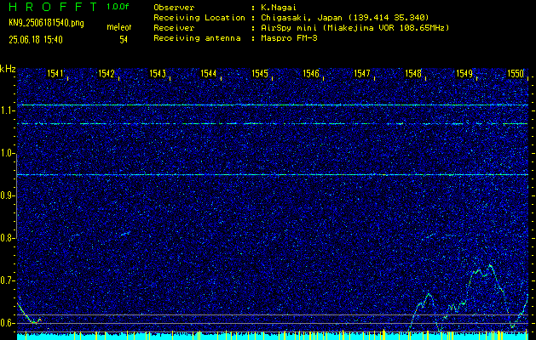Click the date stamp 25.06.18 15:40
This screenshot has width=536, height=340.
click(36, 40)
